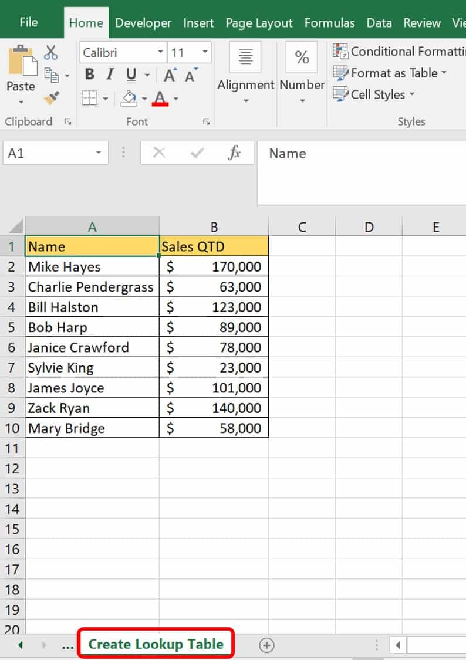Select the Sales QTD header cell
The image size is (466, 660).
(214, 246)
